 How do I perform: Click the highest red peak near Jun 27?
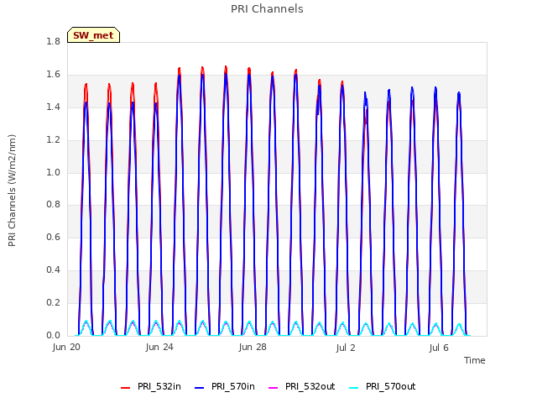(226, 67)
